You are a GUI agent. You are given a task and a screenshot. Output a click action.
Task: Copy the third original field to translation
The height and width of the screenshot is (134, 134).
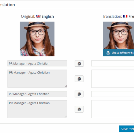79,94
